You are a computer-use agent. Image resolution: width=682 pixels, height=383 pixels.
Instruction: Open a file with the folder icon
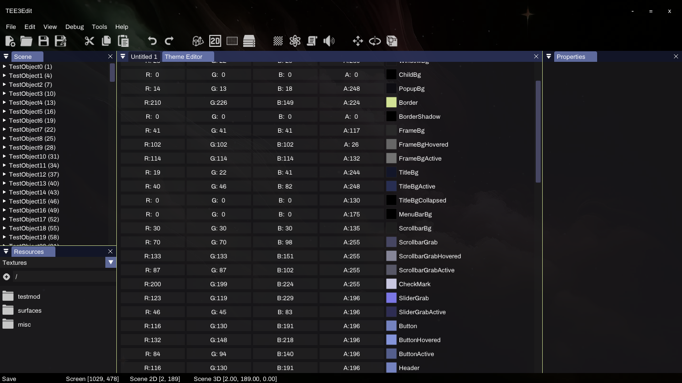(27, 41)
